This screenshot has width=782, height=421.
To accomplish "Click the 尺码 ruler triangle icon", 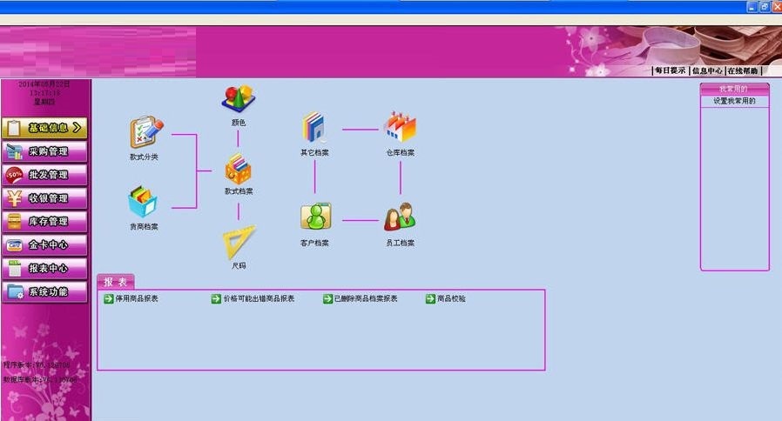I will point(239,243).
